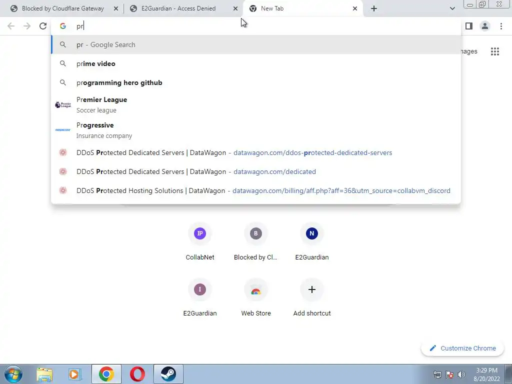
Task: Launch Opera from the taskbar
Action: point(137,374)
